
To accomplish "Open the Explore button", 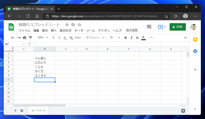I will click(183, 111).
